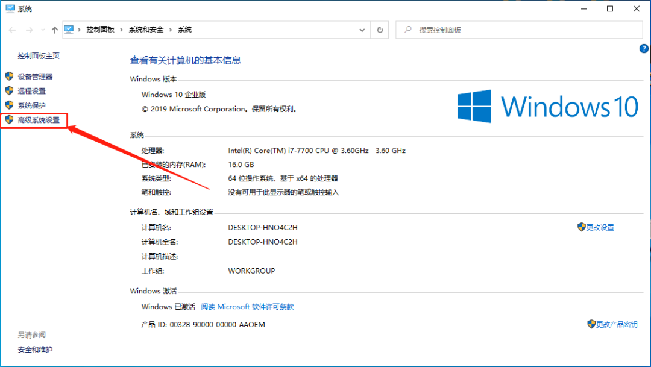Click 控制面板 in the breadcrumb
This screenshot has width=651, height=367.
tap(100, 30)
